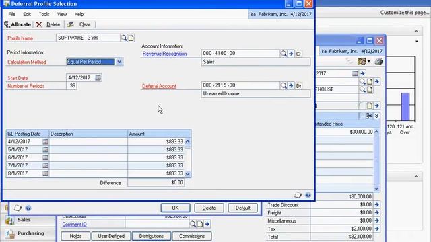Click the Freight expansion arrow
431x242 pixels.
(x=377, y=212)
